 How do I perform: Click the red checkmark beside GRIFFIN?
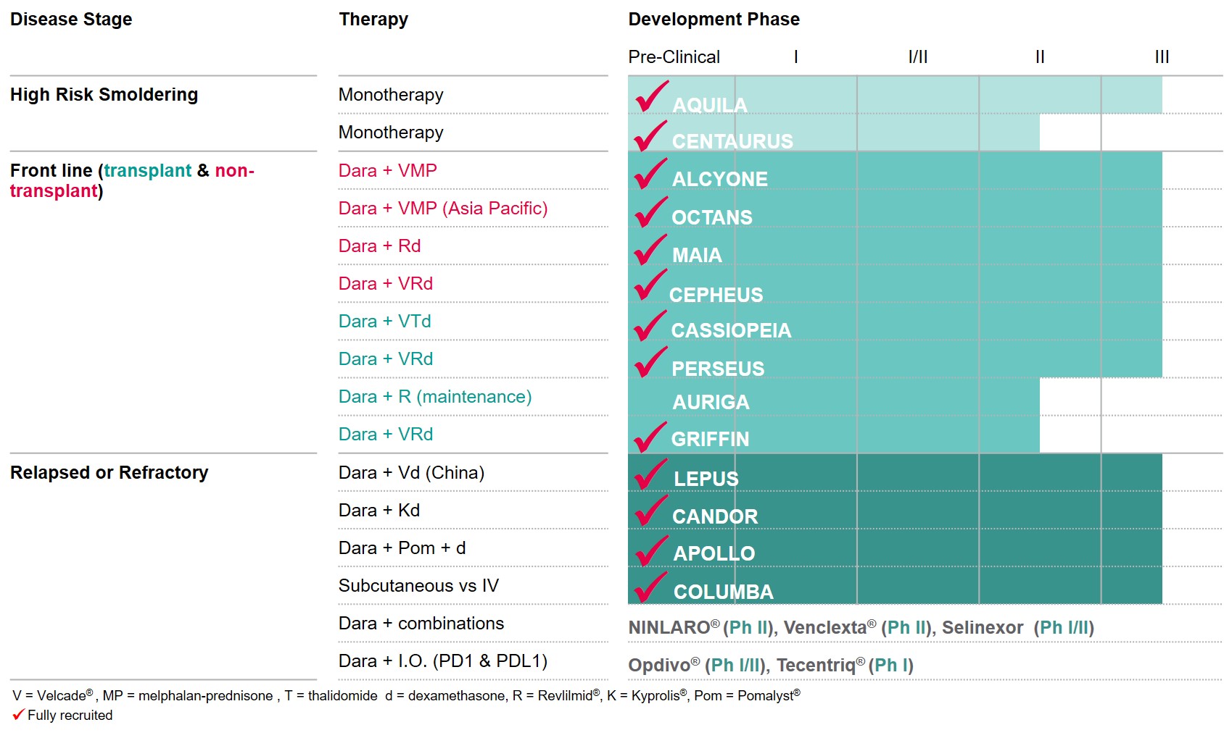click(x=650, y=437)
